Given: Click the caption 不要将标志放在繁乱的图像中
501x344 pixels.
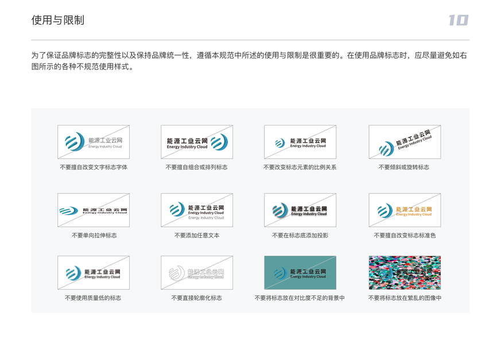Looking at the screenshot, I should coord(405,298).
